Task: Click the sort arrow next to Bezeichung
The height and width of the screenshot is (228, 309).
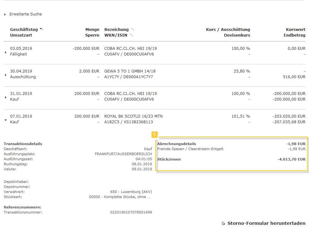Action: [x=133, y=29]
